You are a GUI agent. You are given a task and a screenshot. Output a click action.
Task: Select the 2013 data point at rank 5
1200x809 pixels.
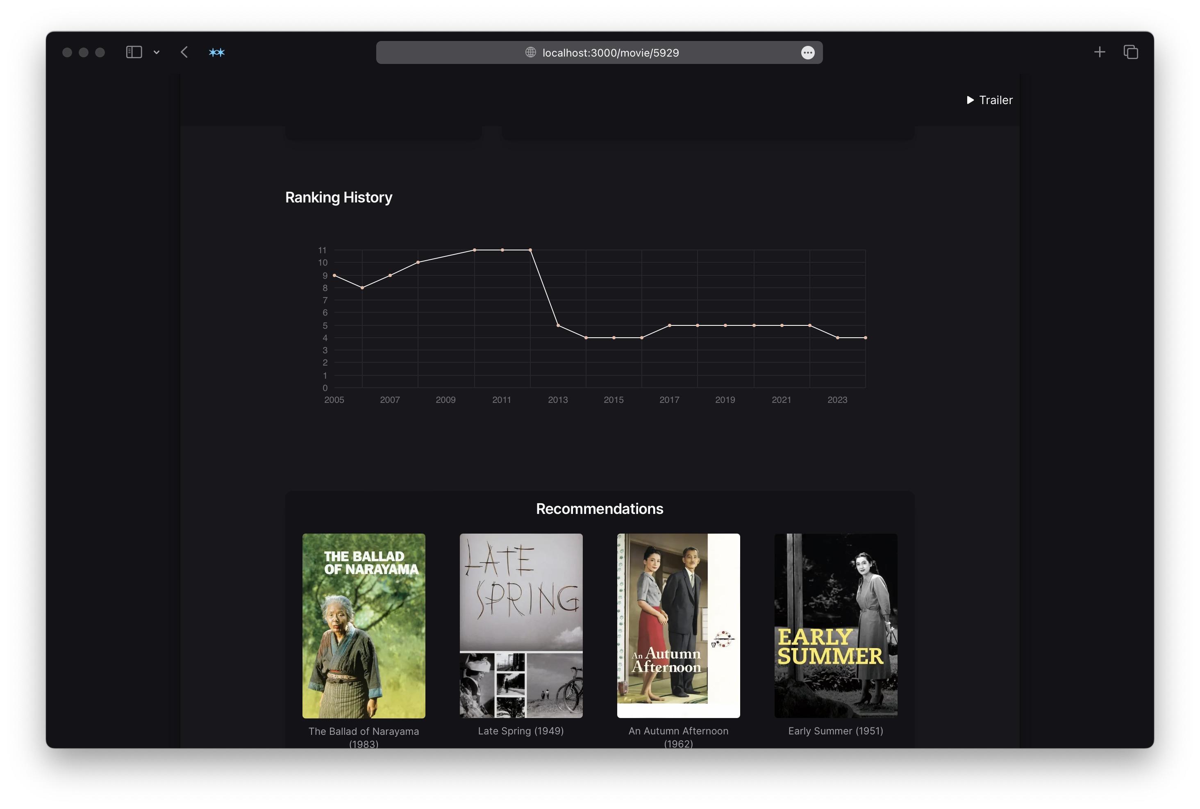[558, 325]
